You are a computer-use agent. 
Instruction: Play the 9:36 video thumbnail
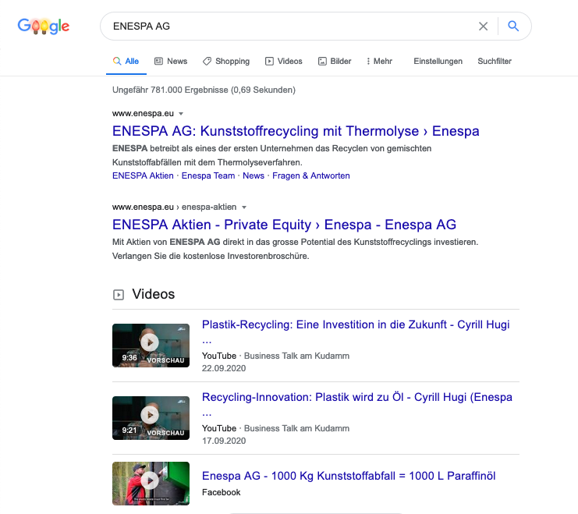tap(151, 346)
